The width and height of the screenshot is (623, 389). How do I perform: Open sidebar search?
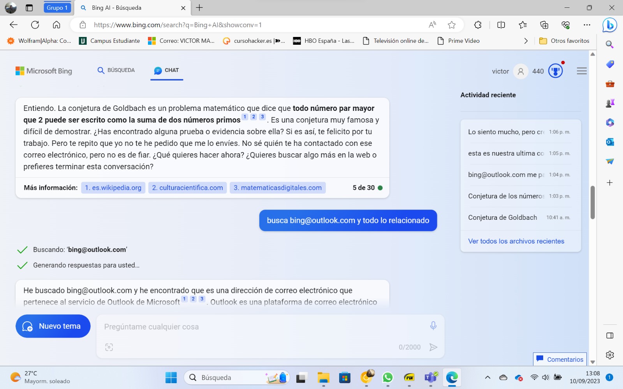coord(610,44)
